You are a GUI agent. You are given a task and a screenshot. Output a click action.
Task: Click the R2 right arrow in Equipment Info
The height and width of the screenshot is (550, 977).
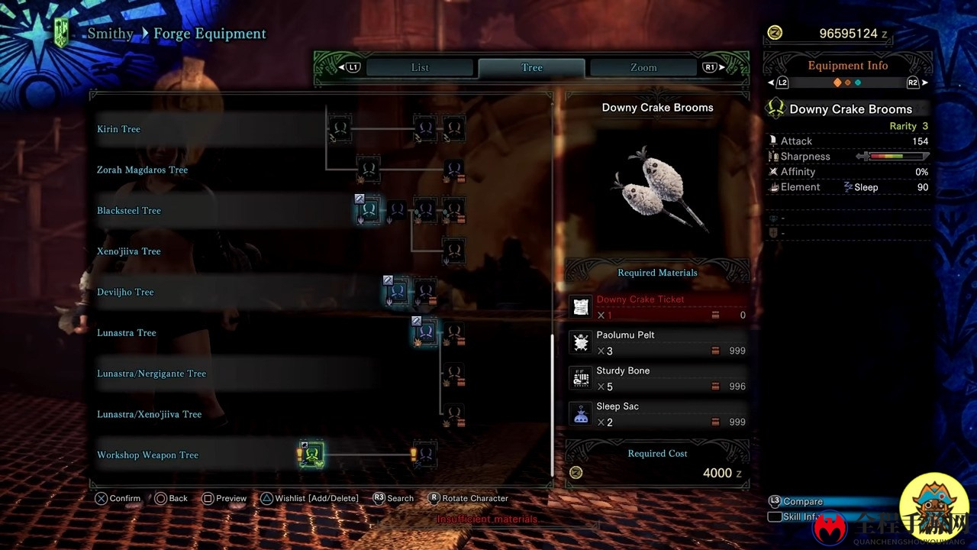point(917,82)
